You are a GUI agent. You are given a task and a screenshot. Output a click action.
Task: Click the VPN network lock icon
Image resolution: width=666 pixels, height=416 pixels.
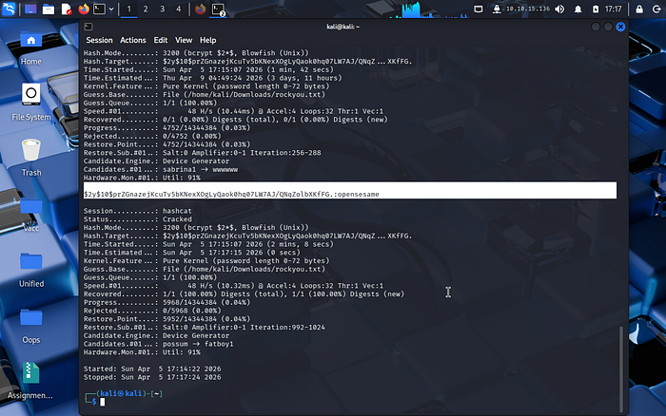click(x=496, y=9)
